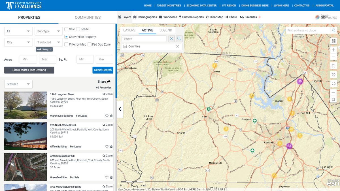Remove Counties layer with its X

click(178, 46)
